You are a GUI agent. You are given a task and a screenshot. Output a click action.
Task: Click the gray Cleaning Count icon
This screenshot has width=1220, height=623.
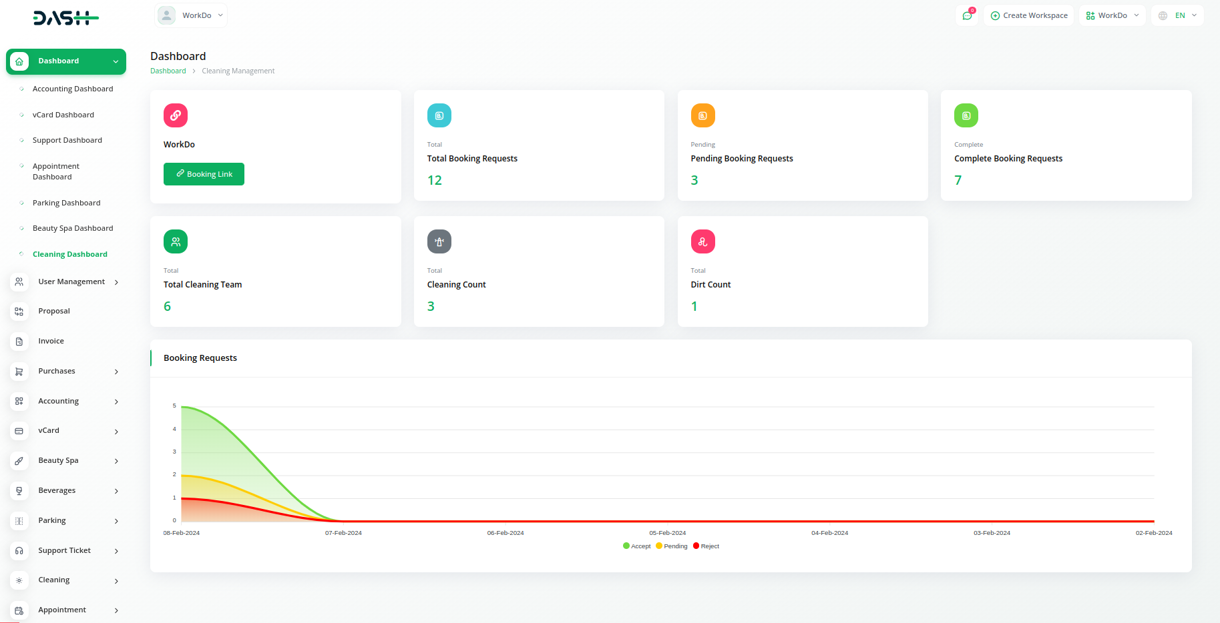tap(439, 241)
